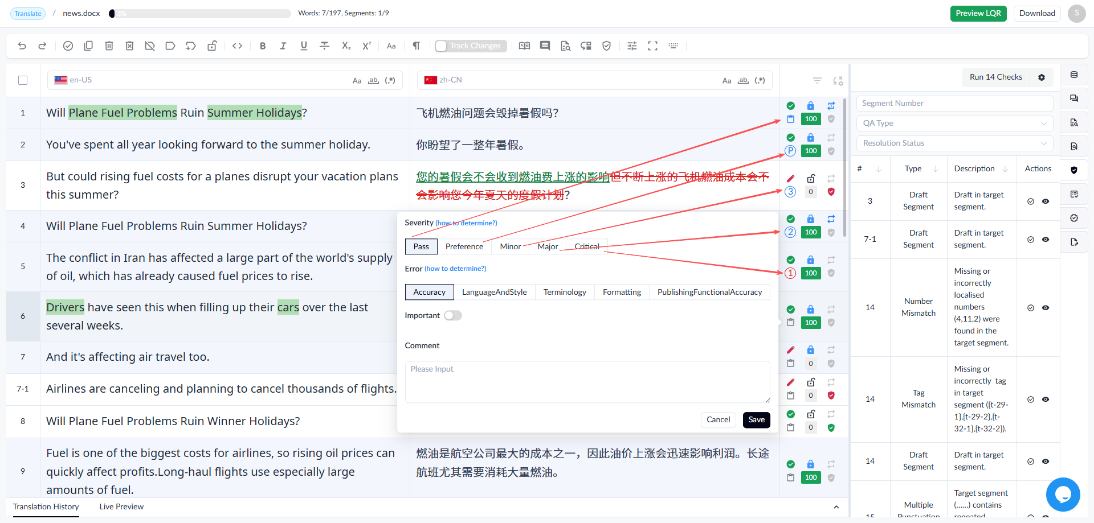Toggle the paragraph marks icon
The height and width of the screenshot is (523, 1094).
coord(417,46)
